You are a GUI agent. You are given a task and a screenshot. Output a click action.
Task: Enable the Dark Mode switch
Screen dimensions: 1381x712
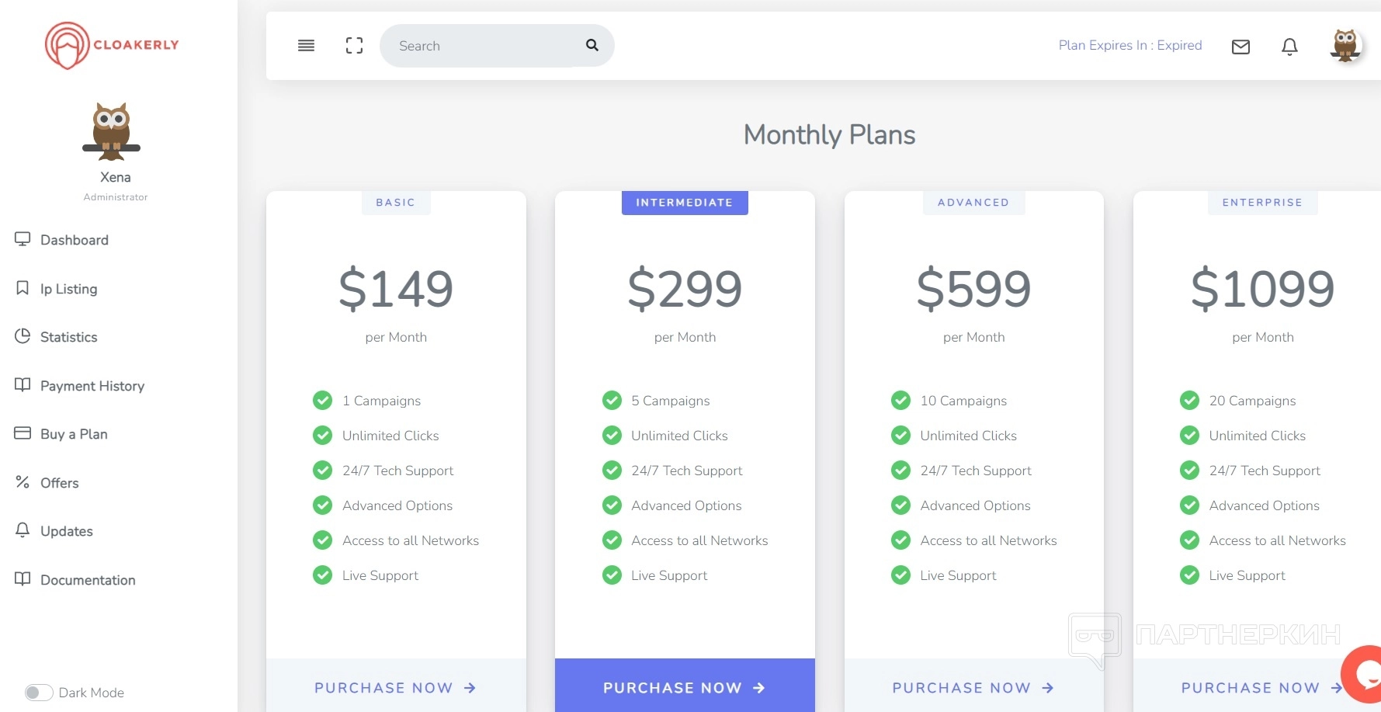pos(38,693)
